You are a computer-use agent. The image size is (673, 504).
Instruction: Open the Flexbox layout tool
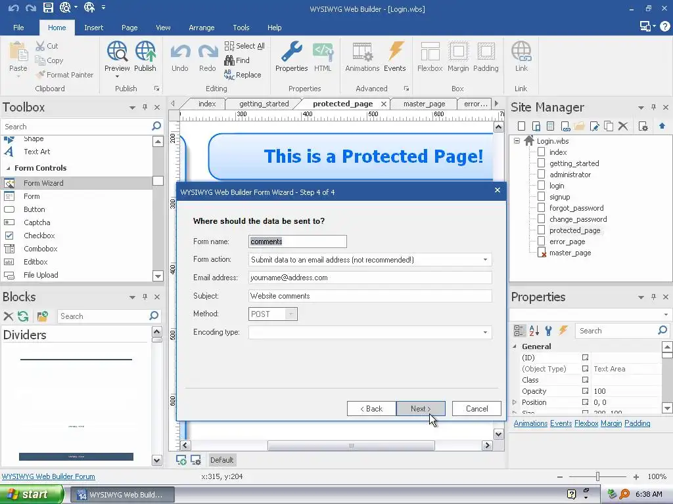tap(430, 56)
